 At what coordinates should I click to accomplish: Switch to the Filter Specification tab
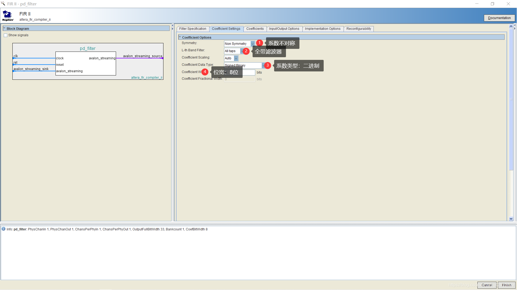click(193, 29)
